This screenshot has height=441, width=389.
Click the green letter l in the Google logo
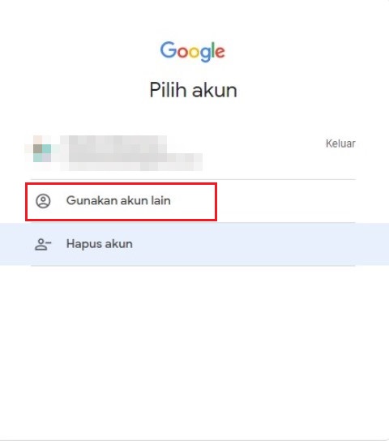coord(213,49)
